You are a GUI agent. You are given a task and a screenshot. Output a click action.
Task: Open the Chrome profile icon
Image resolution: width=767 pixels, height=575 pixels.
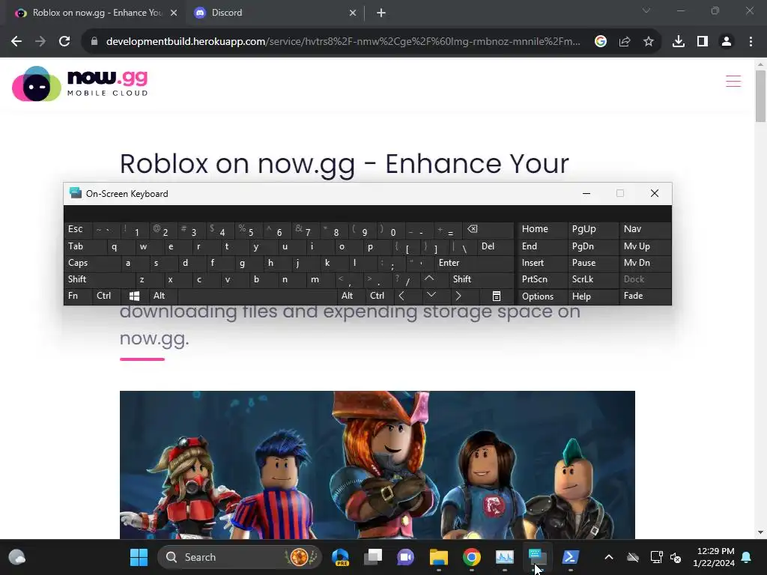[727, 42]
